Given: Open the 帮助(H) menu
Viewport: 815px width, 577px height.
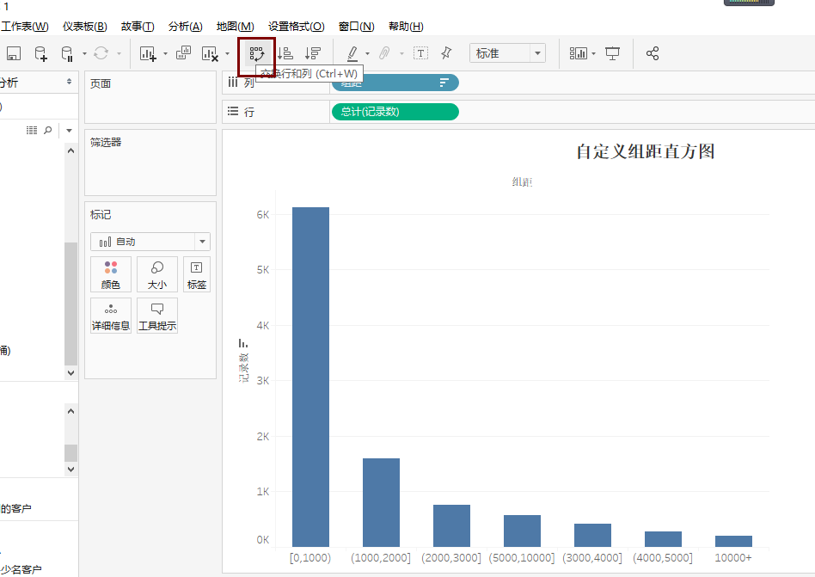Looking at the screenshot, I should click(x=406, y=26).
